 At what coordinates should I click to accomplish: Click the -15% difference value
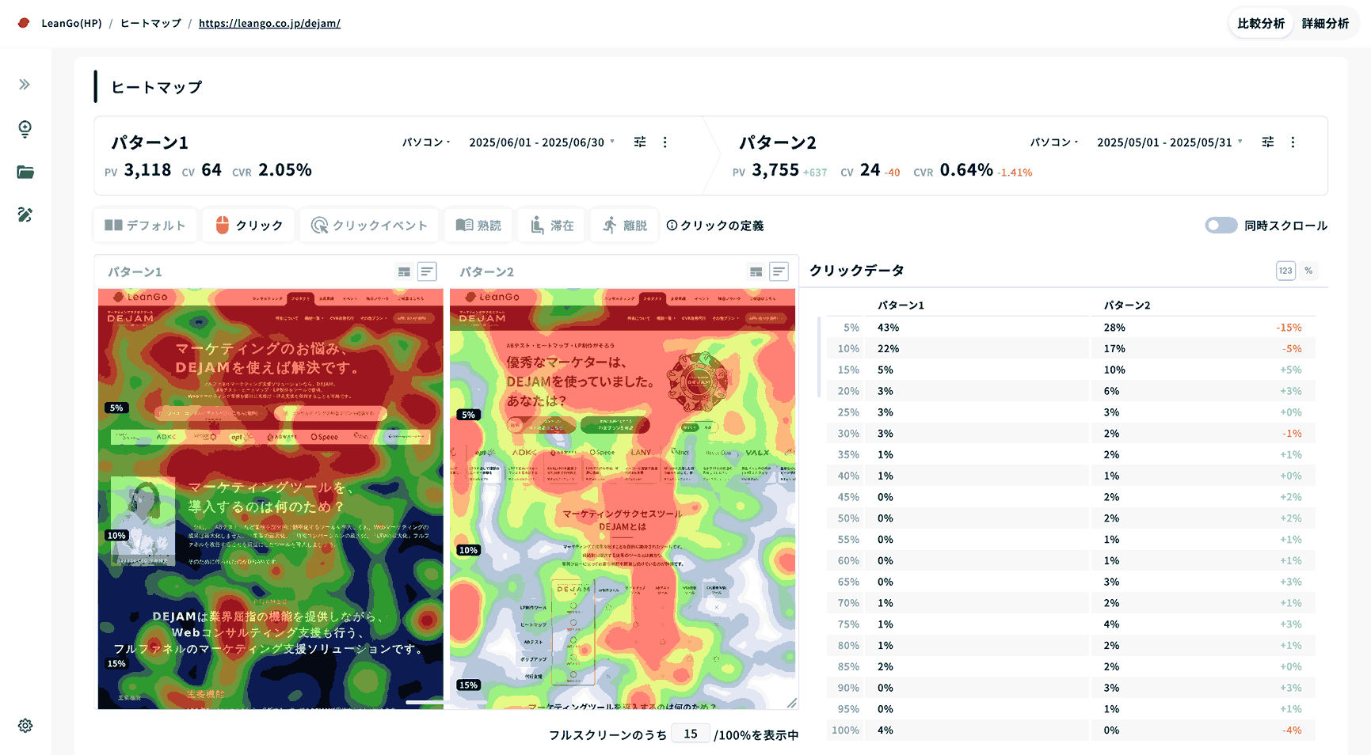[x=1289, y=328]
